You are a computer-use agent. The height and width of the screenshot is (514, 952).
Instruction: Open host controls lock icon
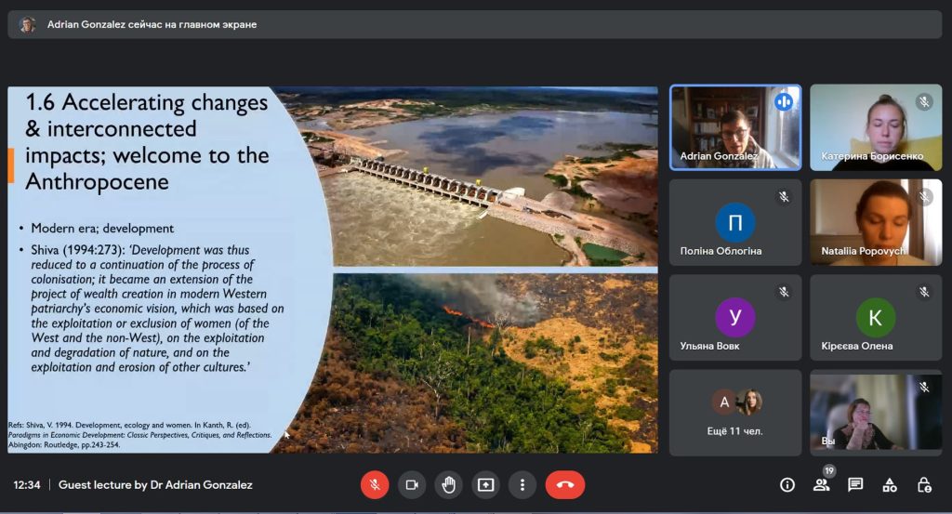(924, 484)
